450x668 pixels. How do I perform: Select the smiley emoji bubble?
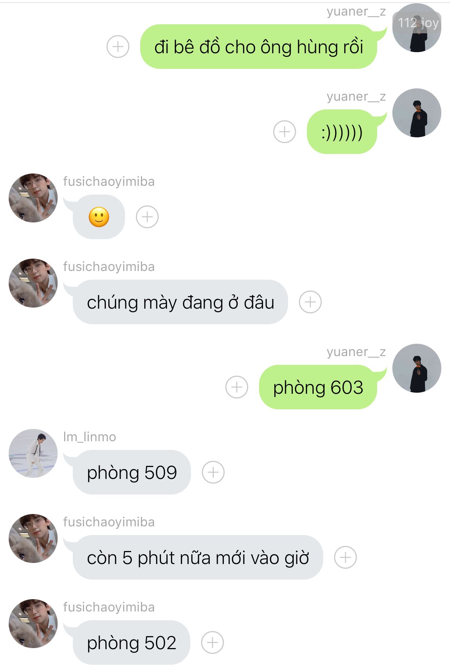pos(99,217)
